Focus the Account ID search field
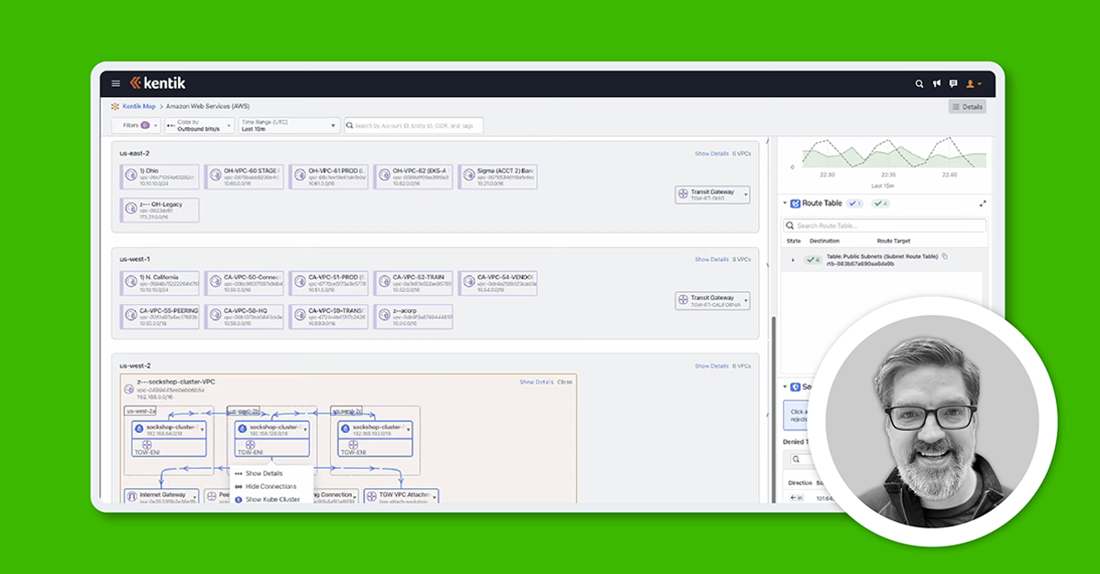 413,125
